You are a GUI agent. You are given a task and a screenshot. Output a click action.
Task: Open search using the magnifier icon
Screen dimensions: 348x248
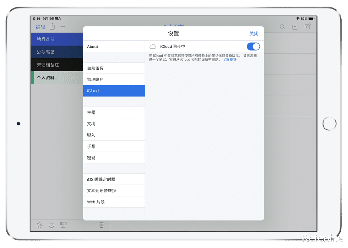click(x=282, y=27)
